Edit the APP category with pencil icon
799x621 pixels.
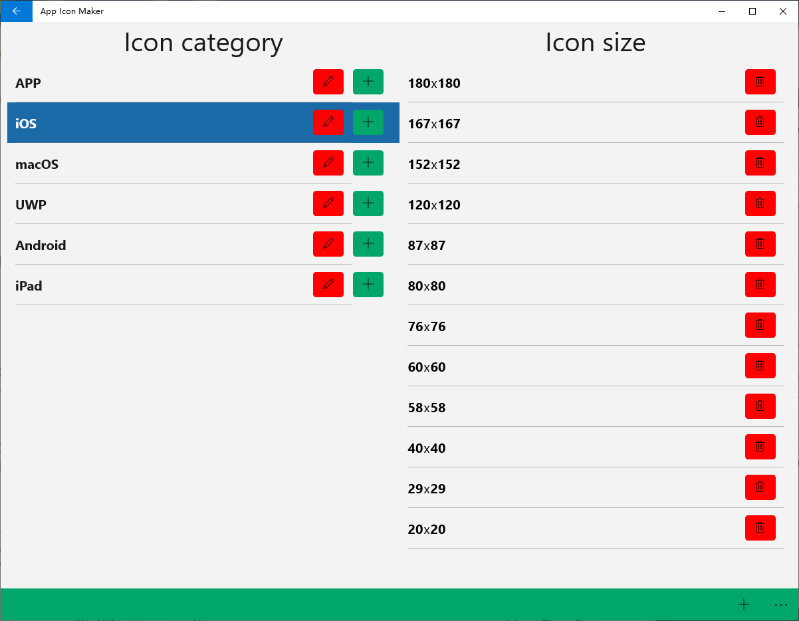(328, 82)
